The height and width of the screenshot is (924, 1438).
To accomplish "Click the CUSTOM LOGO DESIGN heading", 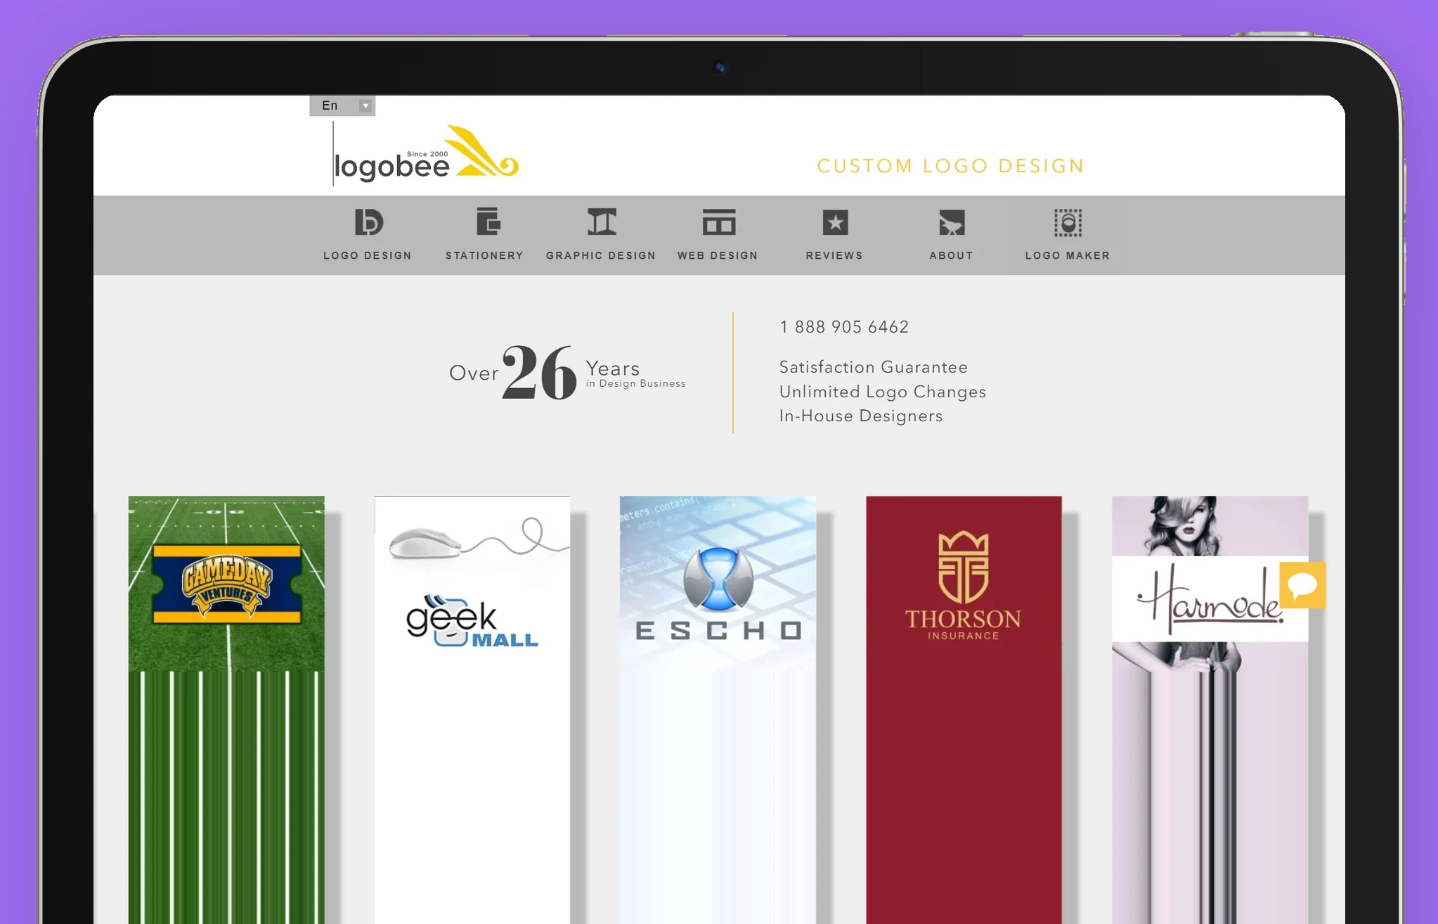I will tap(950, 166).
